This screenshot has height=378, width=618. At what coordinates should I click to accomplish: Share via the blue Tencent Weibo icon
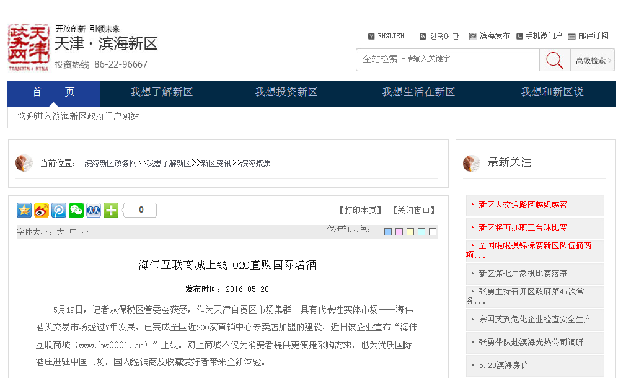coord(59,210)
